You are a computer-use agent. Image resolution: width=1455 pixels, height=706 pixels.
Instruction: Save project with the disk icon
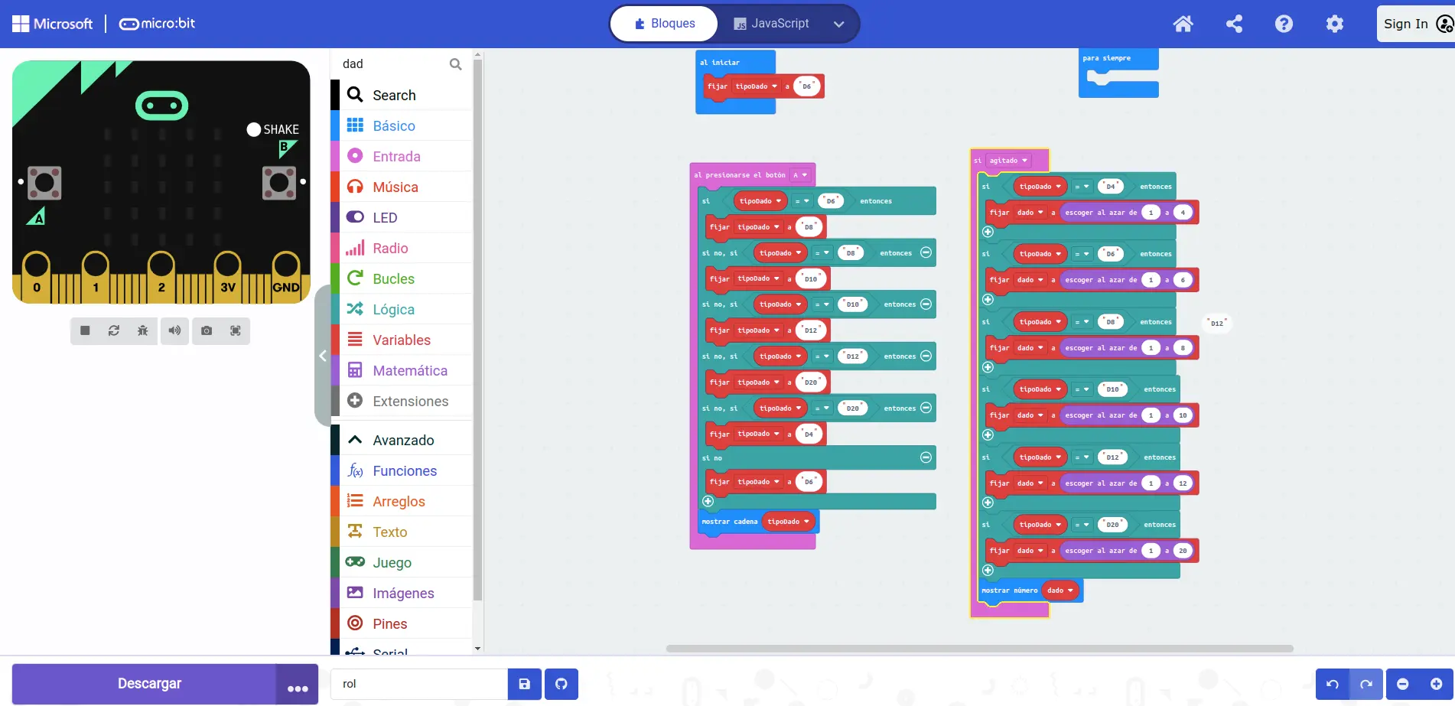525,684
